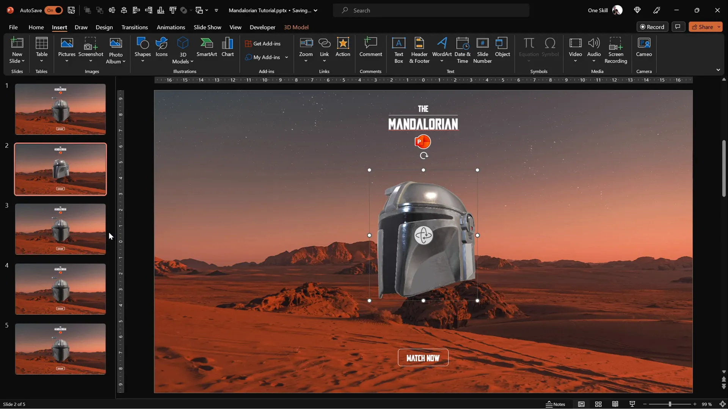Switch to Slide Sorter view
This screenshot has height=409, width=728.
(x=598, y=404)
